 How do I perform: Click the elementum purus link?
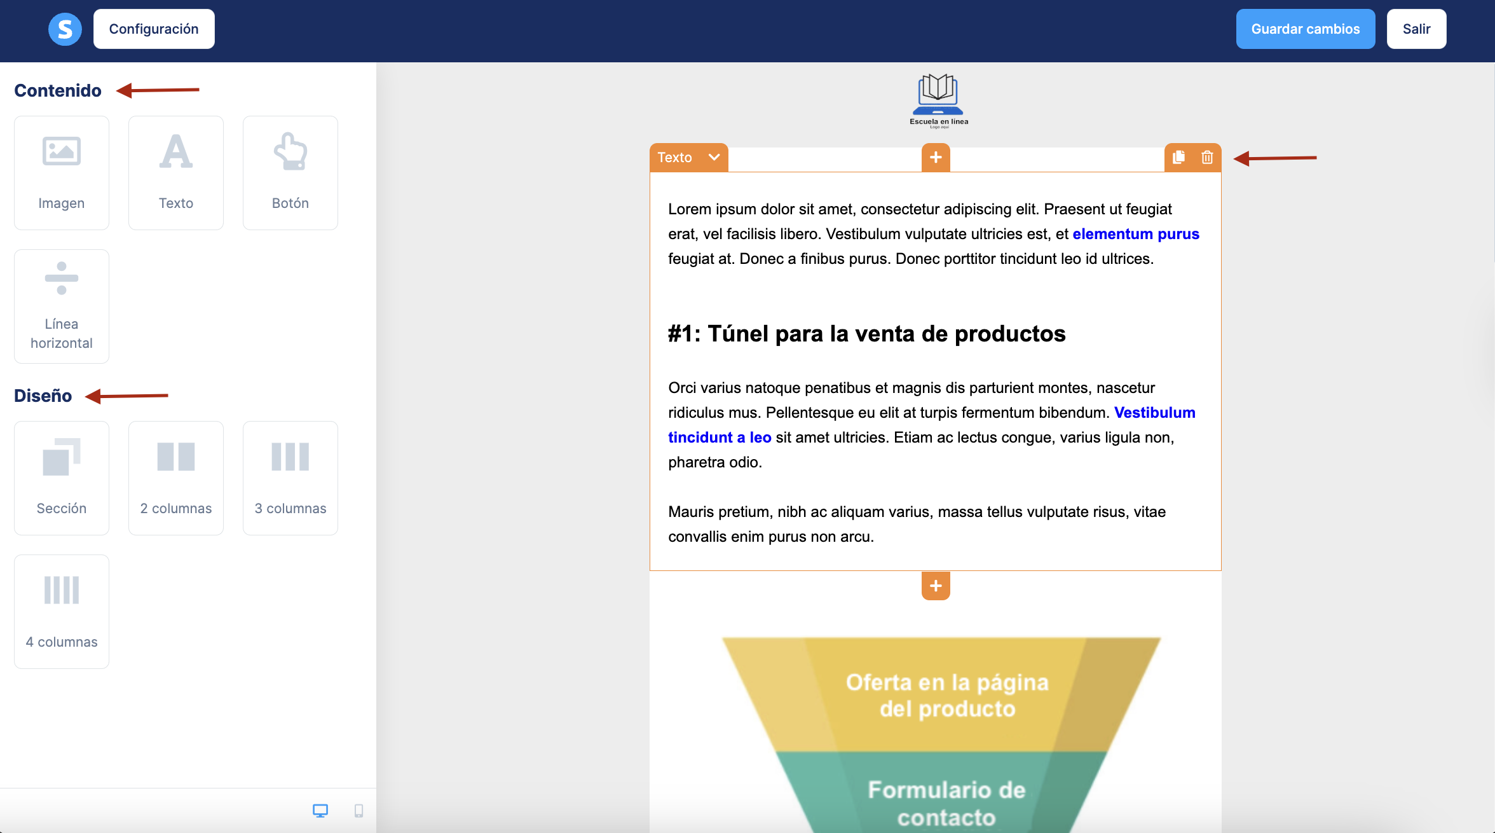click(1136, 234)
